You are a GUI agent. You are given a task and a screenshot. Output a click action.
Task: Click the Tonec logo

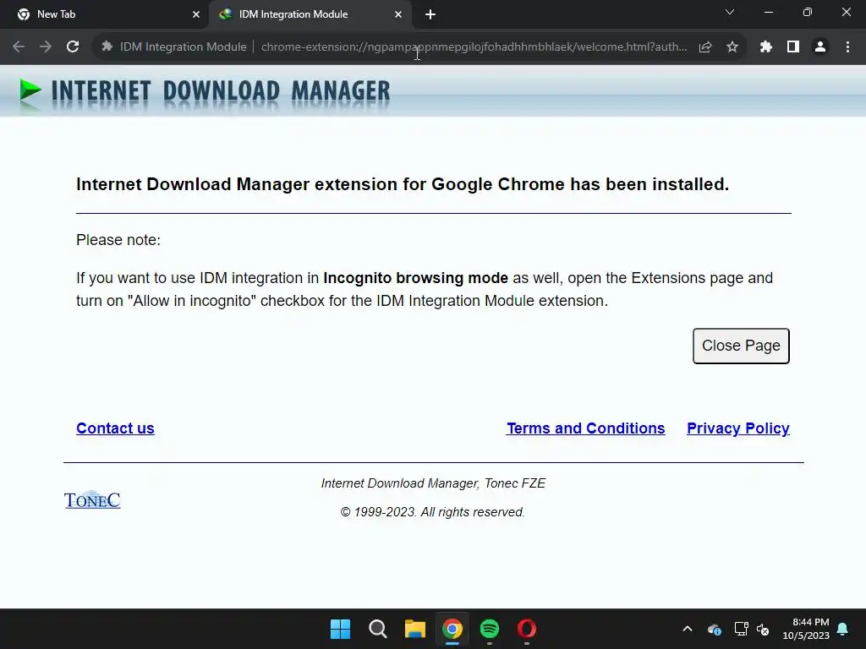pos(92,499)
